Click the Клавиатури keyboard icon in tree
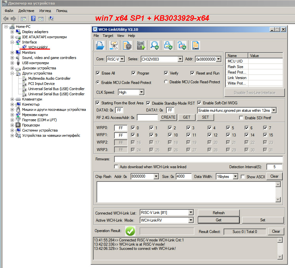The height and width of the screenshot is (268, 295). 18,99
